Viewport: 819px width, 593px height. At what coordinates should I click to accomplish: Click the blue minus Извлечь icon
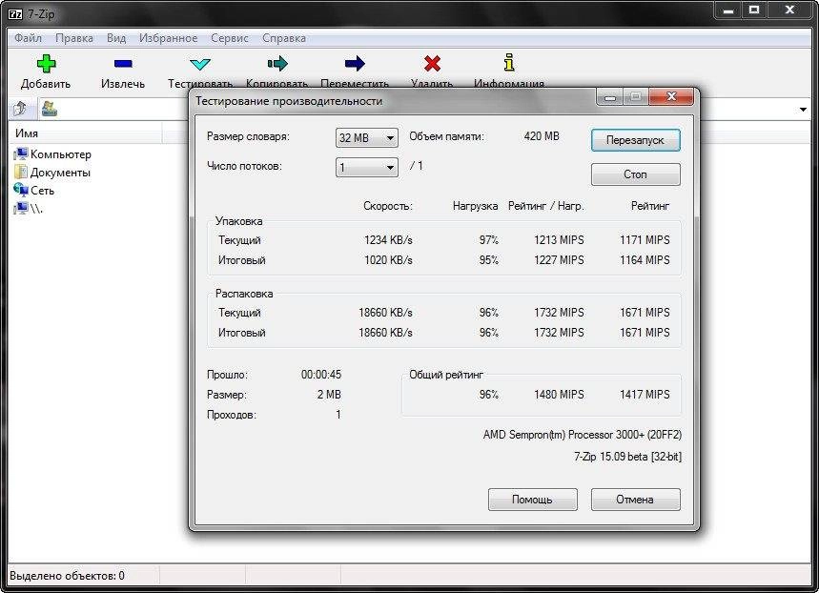123,64
